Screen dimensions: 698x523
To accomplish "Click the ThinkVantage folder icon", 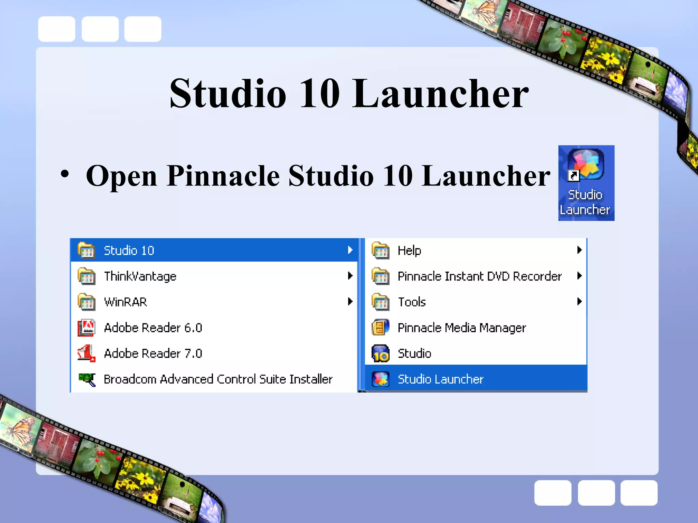I will pyautogui.click(x=86, y=276).
